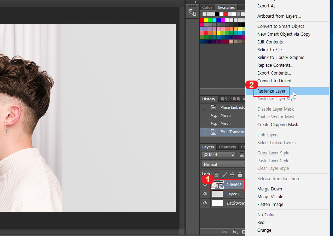Toggle history source box beside Free Transform
The image size is (333, 236).
coord(204,132)
